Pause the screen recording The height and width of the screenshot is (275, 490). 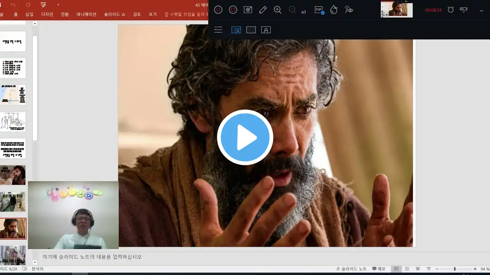click(218, 10)
